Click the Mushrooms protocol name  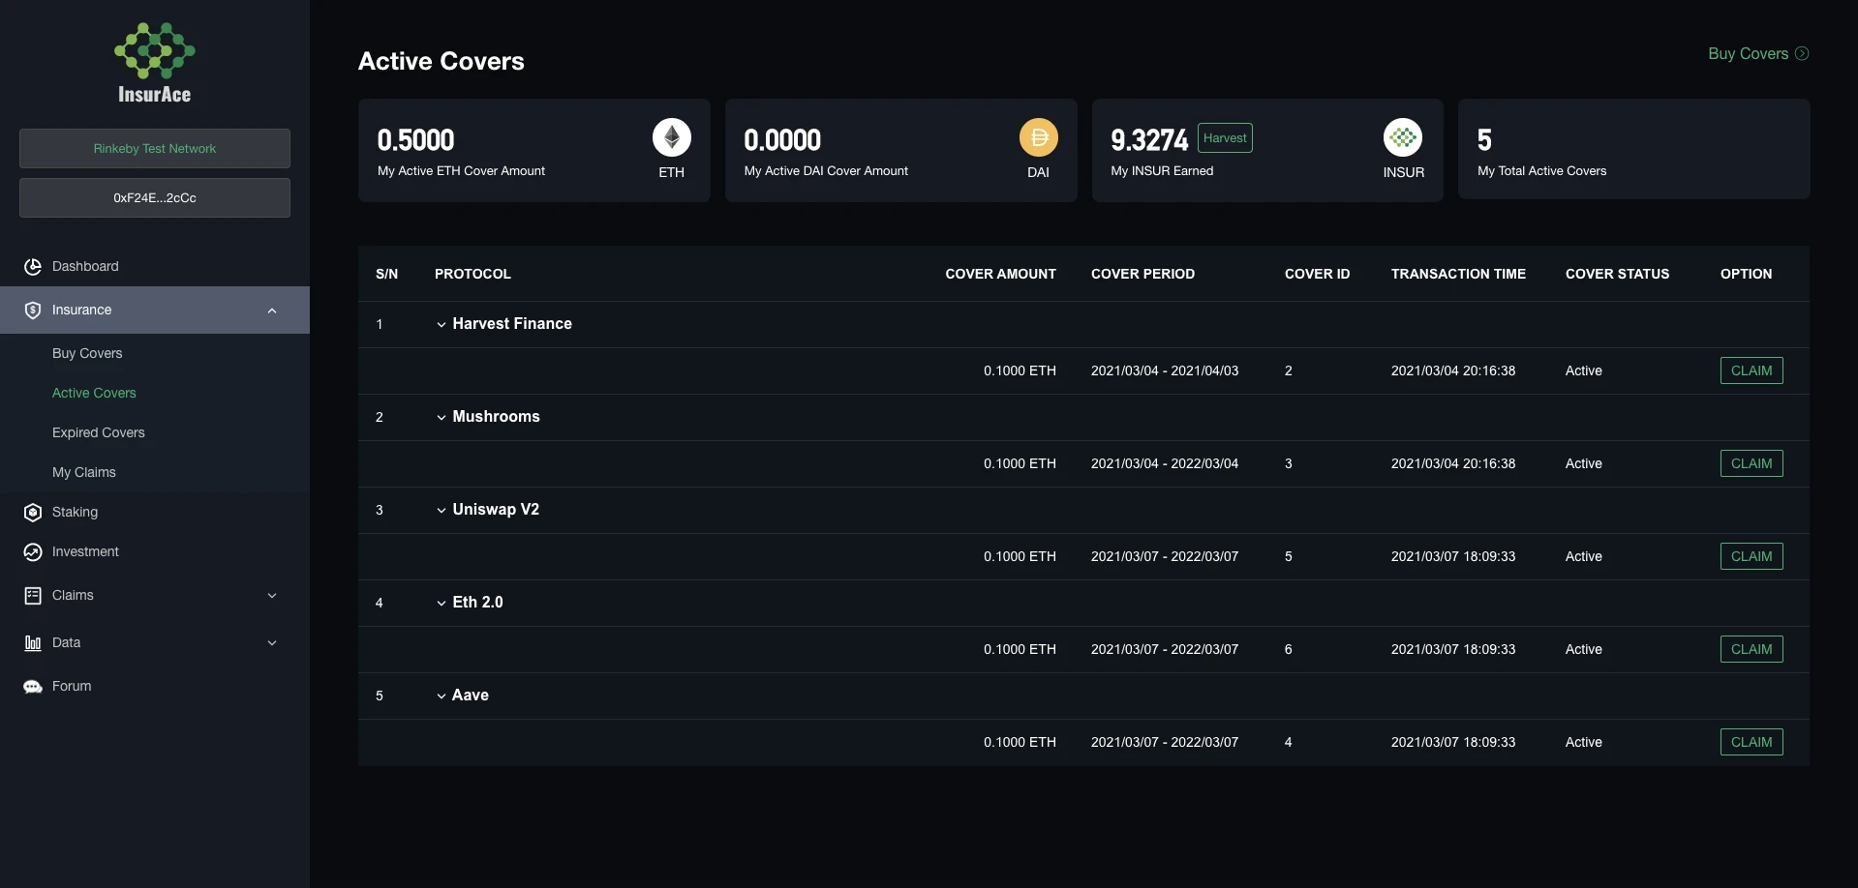pos(497,417)
